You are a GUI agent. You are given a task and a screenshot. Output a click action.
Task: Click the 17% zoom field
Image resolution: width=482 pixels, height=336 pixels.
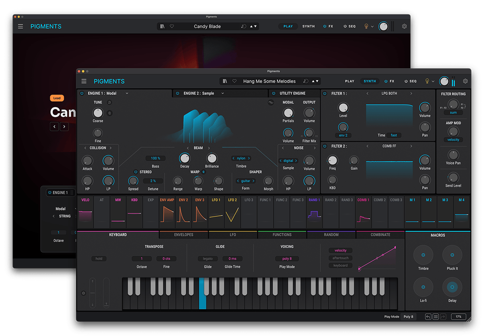[458, 317]
